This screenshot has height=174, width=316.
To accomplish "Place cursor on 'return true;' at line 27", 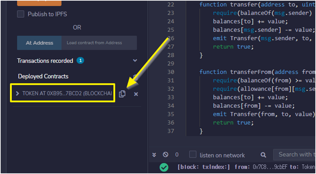I will pos(233,47).
